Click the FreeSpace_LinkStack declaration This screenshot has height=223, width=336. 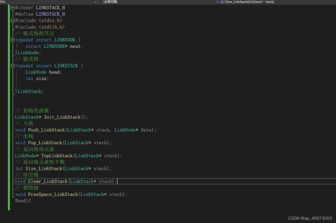point(71,194)
